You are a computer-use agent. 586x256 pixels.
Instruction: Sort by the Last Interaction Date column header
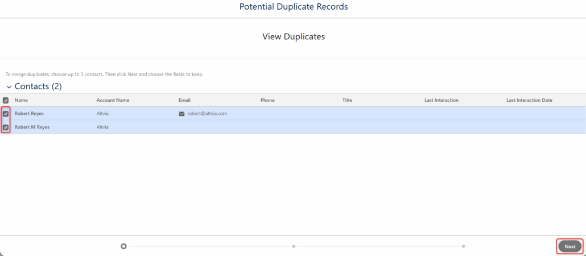click(x=529, y=100)
